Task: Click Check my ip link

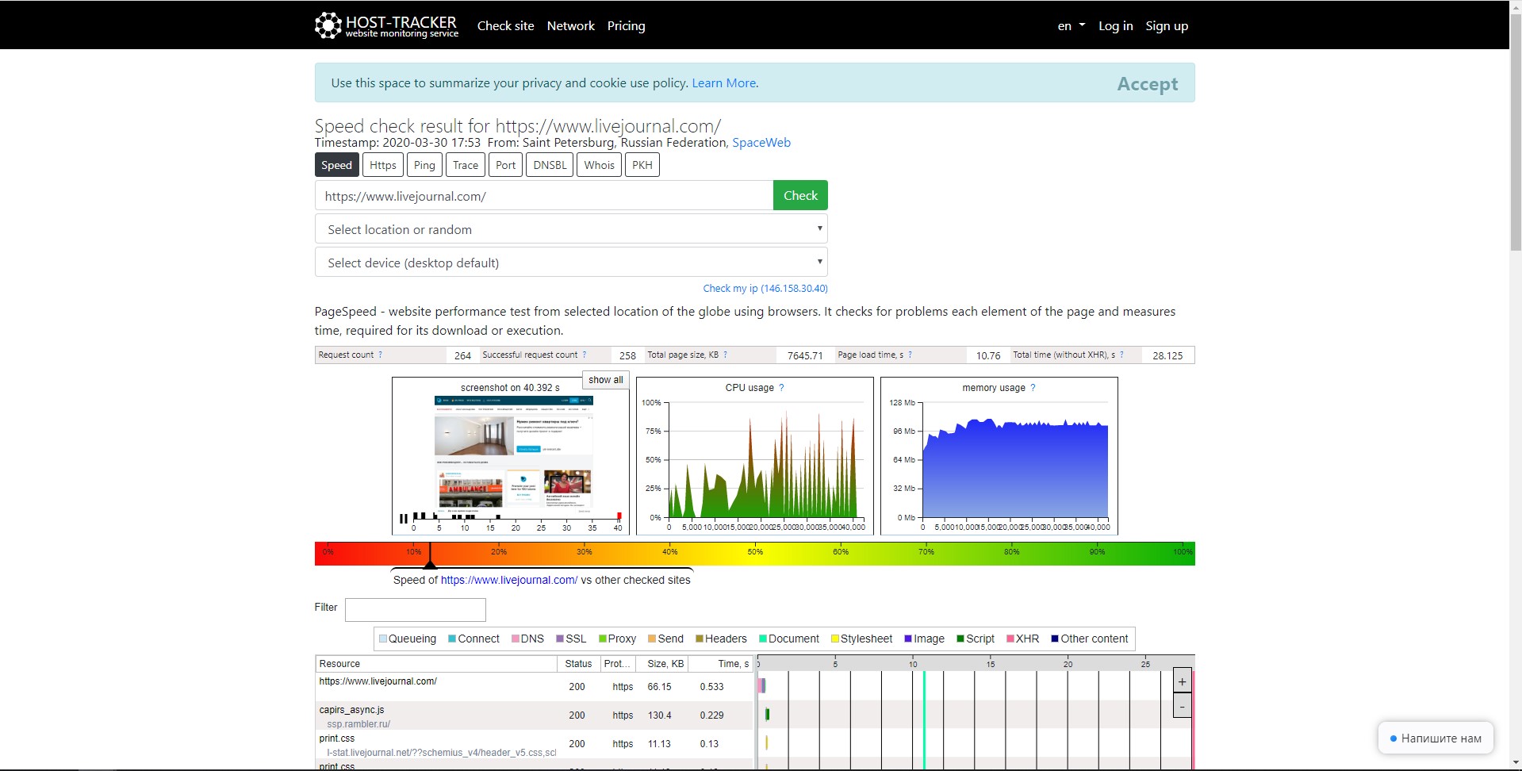Action: click(x=765, y=289)
